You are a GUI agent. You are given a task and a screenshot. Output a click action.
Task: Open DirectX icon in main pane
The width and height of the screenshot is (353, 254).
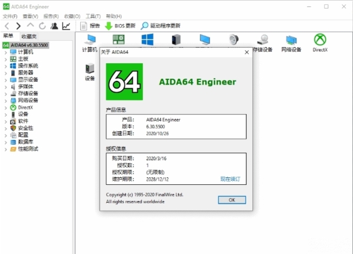tap(320, 43)
